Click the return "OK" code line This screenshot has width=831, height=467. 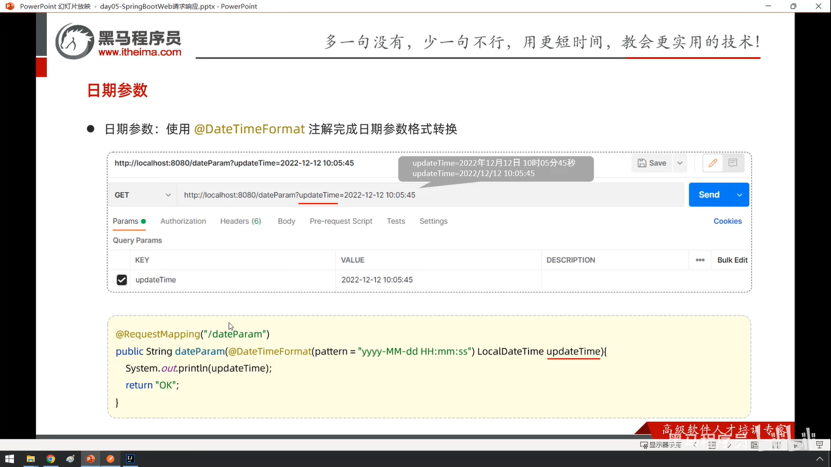152,385
